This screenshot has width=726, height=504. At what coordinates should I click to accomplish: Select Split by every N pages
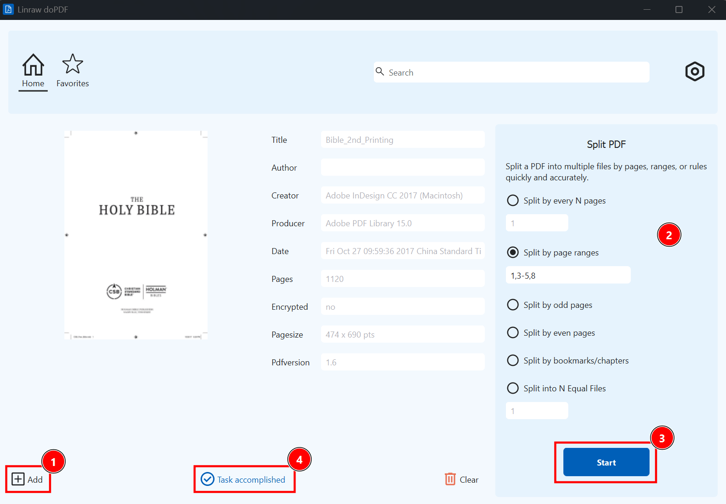[513, 201]
